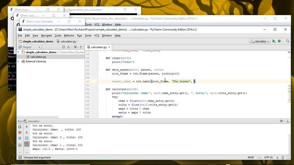The height and width of the screenshot is (165, 294).
Task: Open Project panel gear settings
Action: 75,47
